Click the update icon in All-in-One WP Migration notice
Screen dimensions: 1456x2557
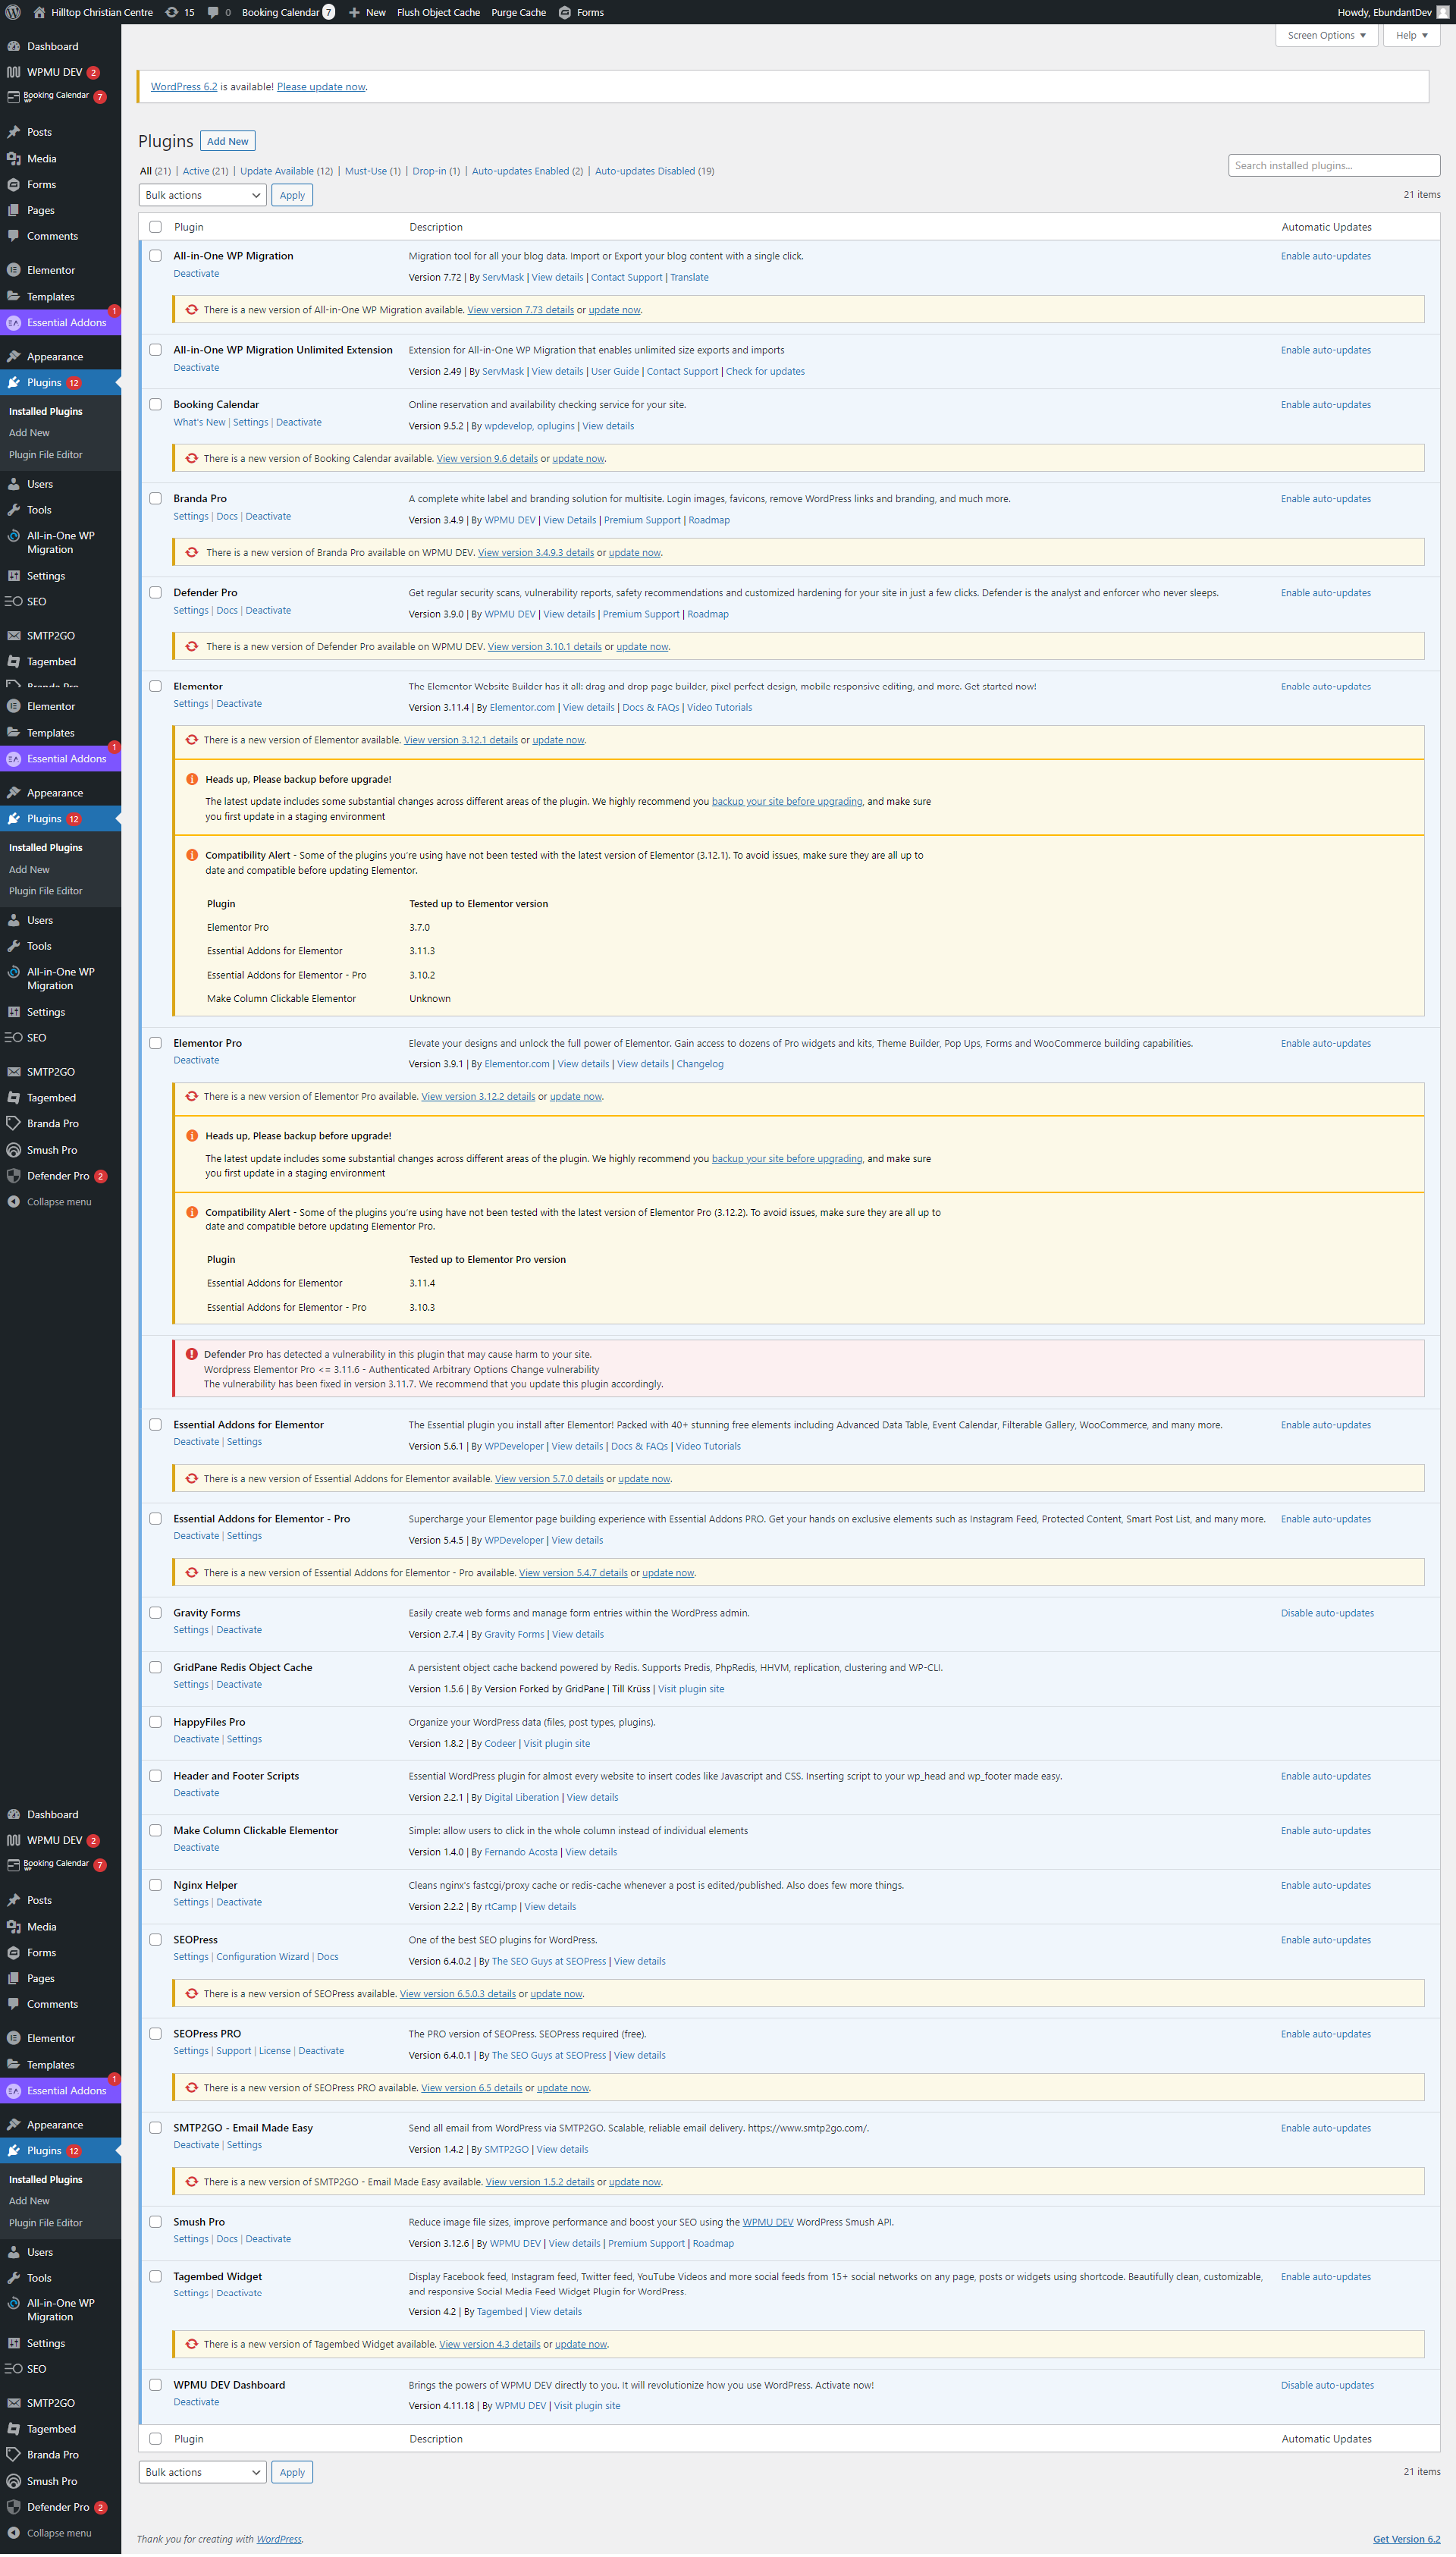point(191,310)
